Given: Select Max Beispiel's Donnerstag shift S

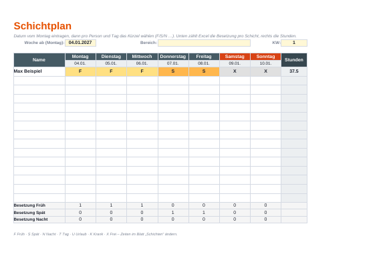Looking at the screenshot, I should tap(173, 71).
